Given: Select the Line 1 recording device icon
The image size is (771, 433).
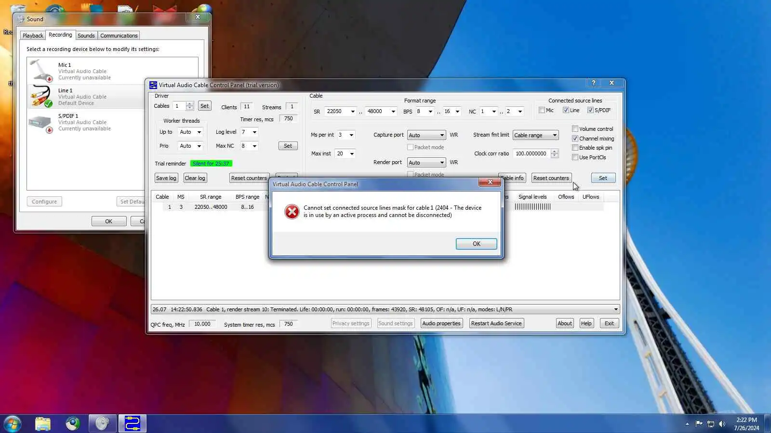Looking at the screenshot, I should pyautogui.click(x=41, y=96).
